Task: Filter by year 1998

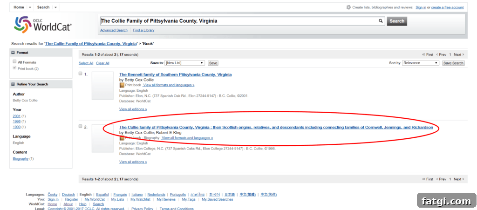Action: tap(16, 122)
